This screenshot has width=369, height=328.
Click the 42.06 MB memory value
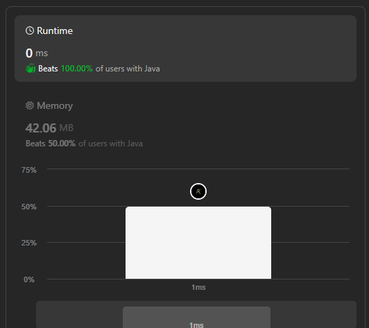tap(49, 128)
